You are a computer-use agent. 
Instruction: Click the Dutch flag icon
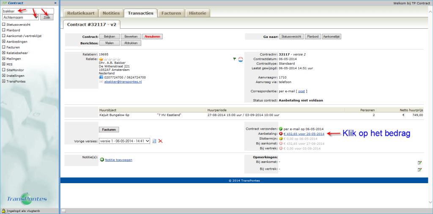(241, 60)
